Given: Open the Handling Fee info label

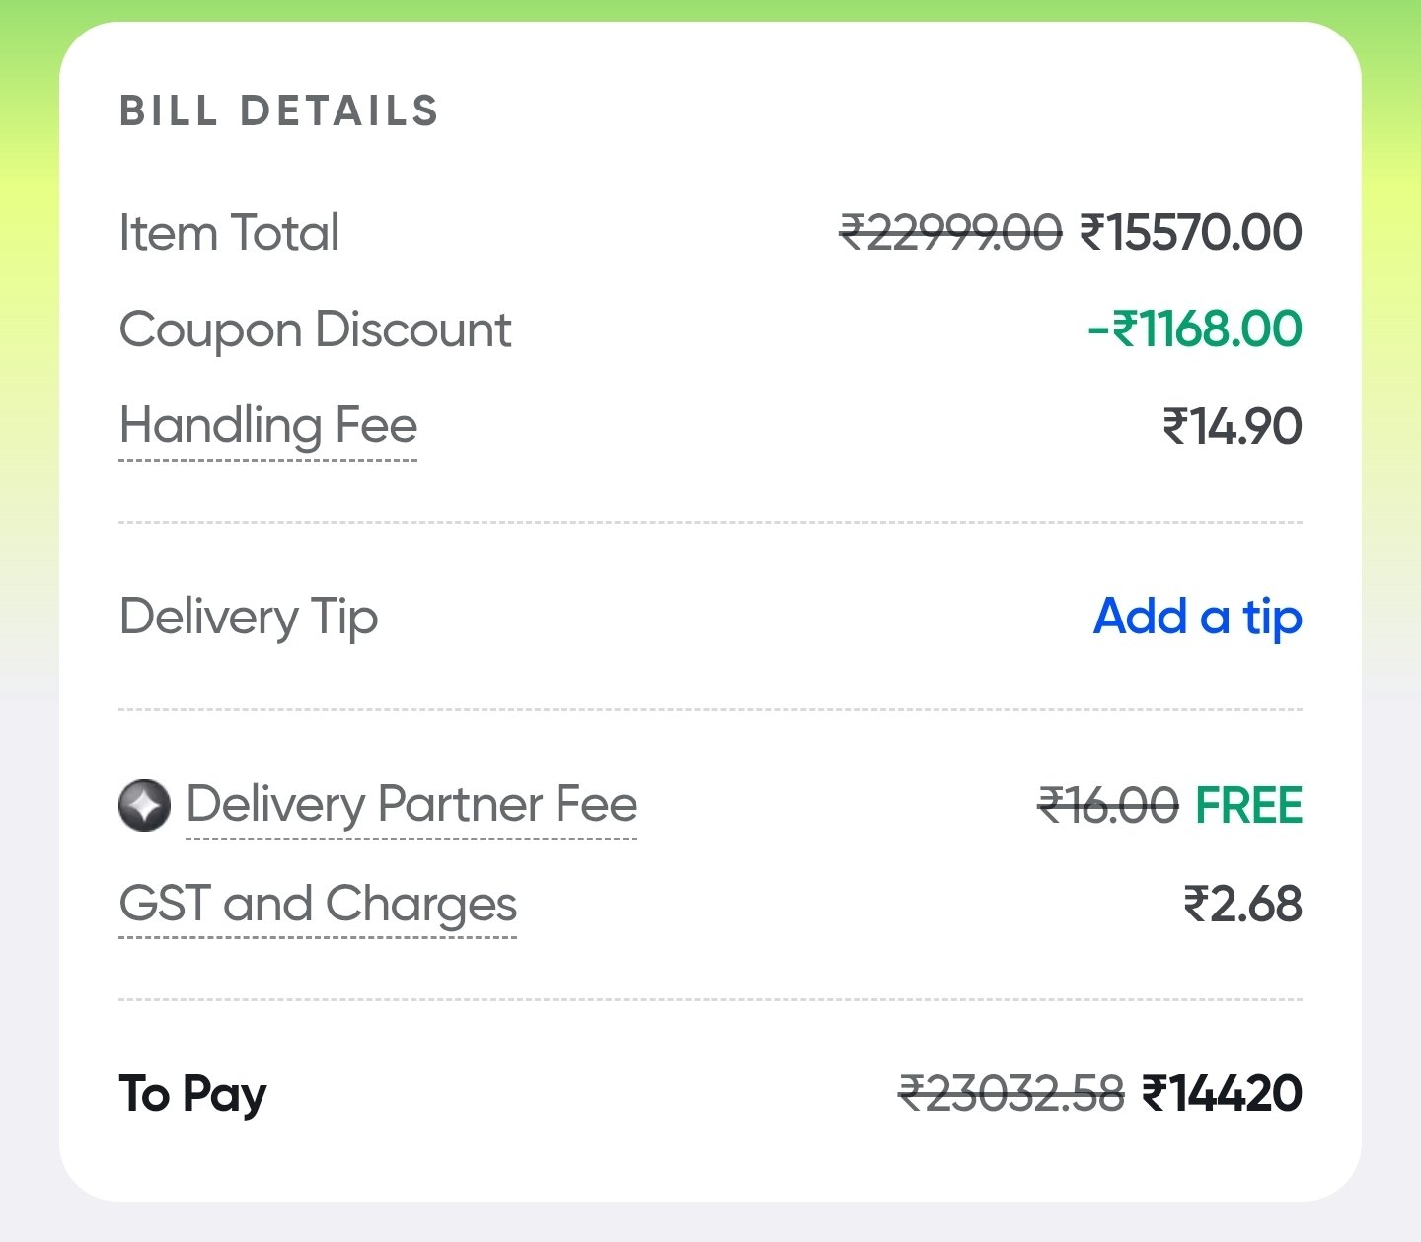Looking at the screenshot, I should click(268, 426).
